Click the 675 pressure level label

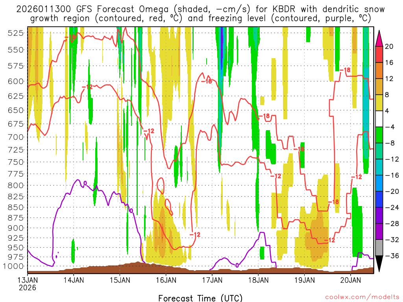click(15, 124)
